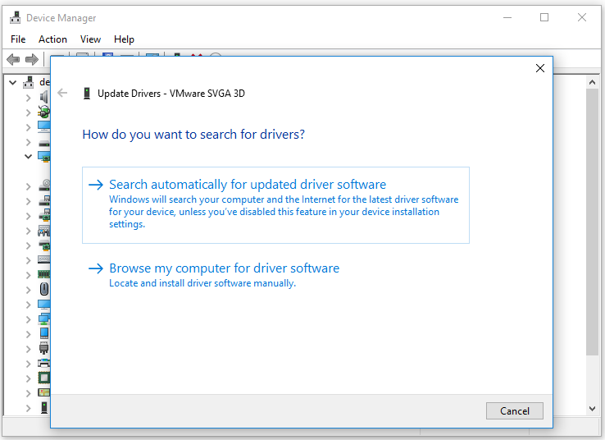This screenshot has width=605, height=440.
Task: Select the disk drives category icon
Action: [x=44, y=144]
